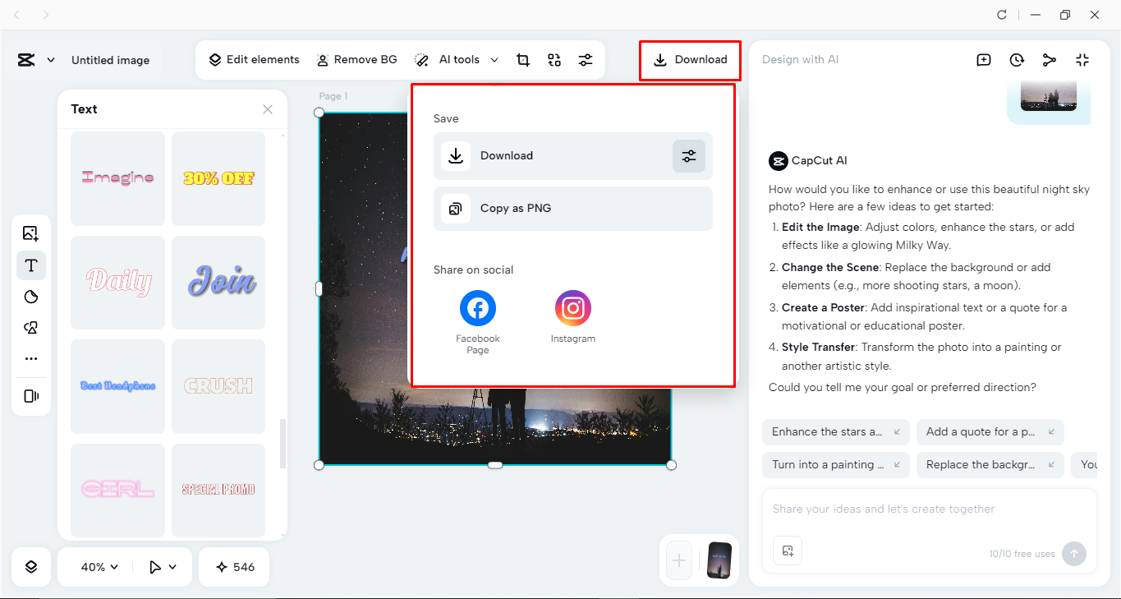The width and height of the screenshot is (1121, 599).
Task: Click the Text panel scrollbar
Action: coord(283,444)
